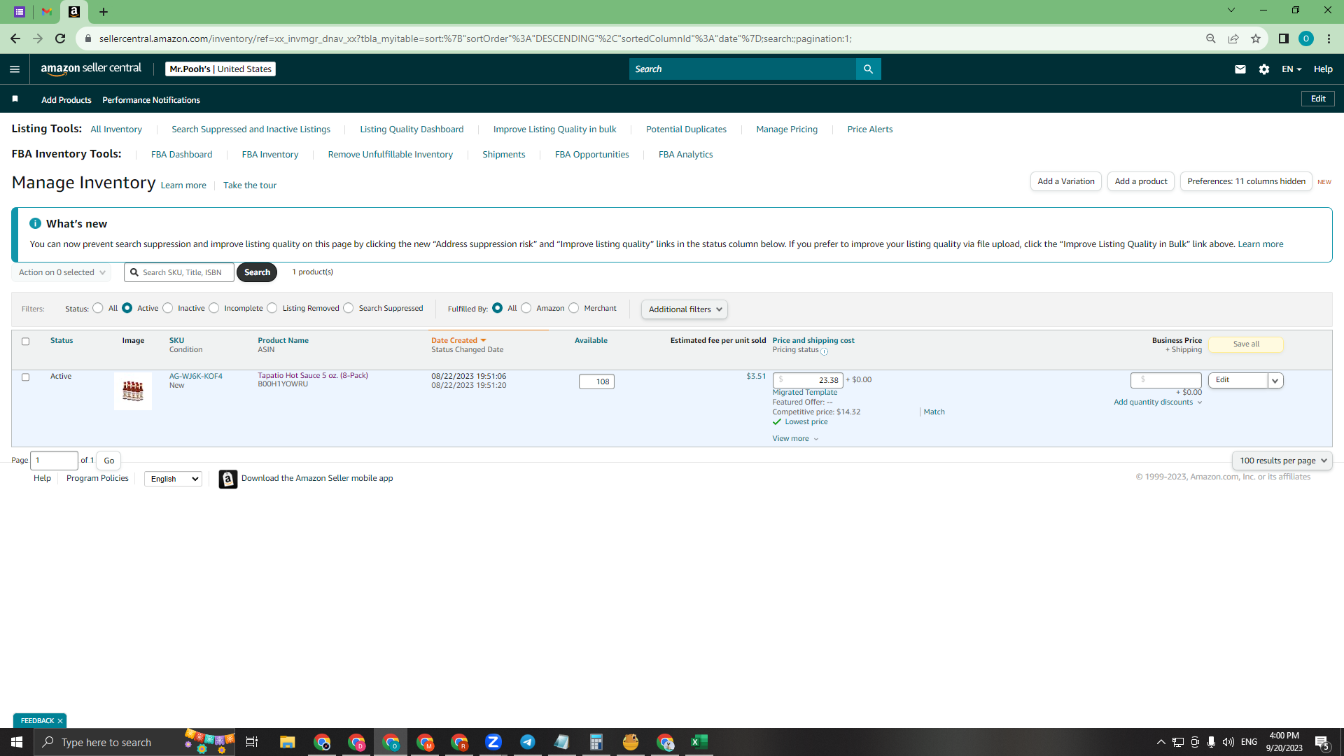The height and width of the screenshot is (756, 1344).
Task: Click the What's new info icon
Action: coord(35,223)
